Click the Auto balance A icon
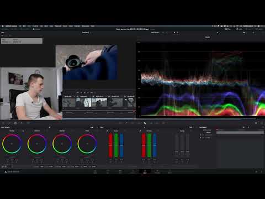This screenshot has height=199, width=265. click(x=3, y=166)
